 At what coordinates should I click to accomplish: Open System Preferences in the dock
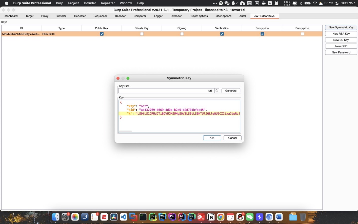pyautogui.click(x=65, y=217)
